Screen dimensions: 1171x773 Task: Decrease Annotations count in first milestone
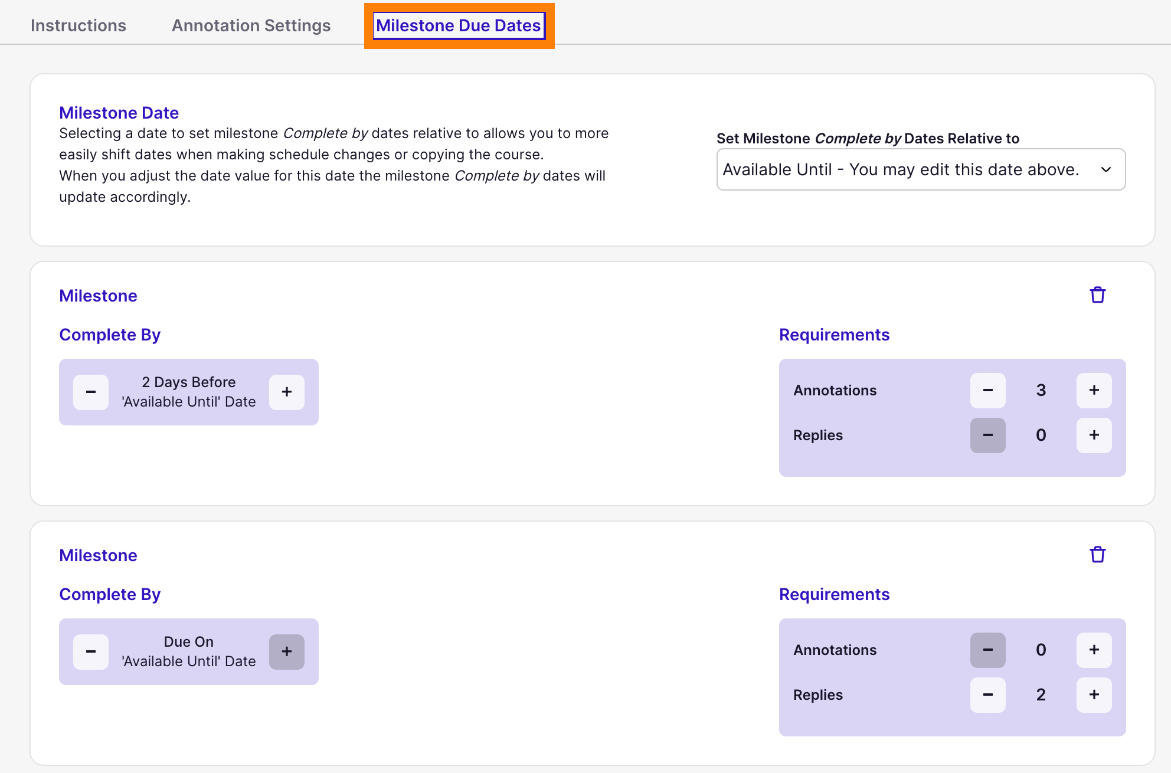[987, 390]
